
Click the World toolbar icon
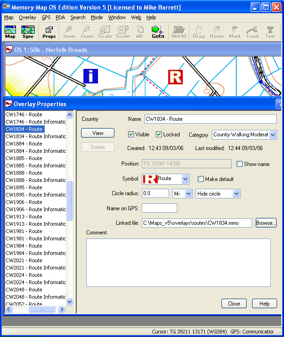179,32
